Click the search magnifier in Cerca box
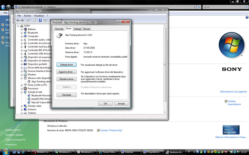Image resolution: width=249 pixels, height=155 pixels. (x=246, y=7)
